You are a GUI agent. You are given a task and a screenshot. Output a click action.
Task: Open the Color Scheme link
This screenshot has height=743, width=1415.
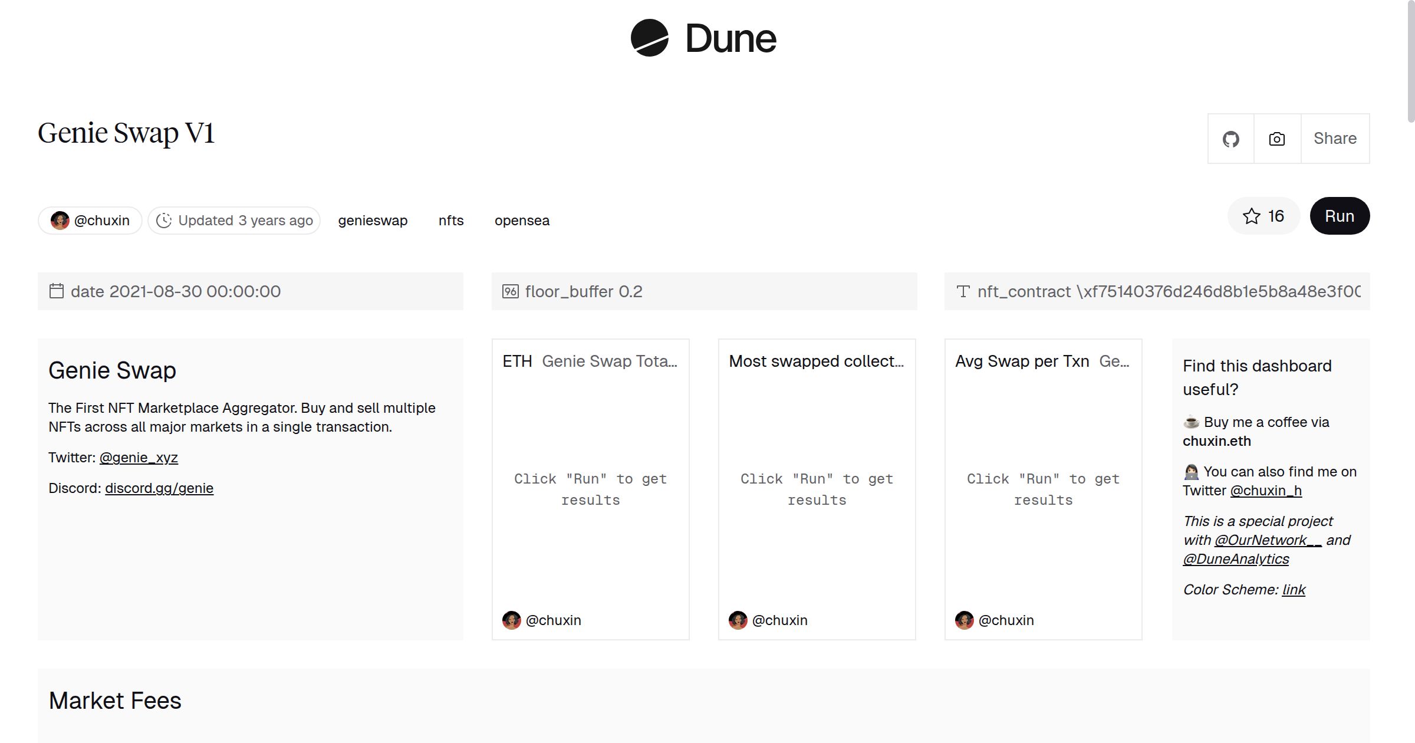point(1294,590)
